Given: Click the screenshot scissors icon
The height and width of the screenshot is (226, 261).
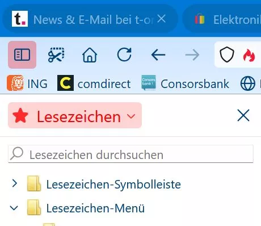Looking at the screenshot, I should tap(56, 55).
